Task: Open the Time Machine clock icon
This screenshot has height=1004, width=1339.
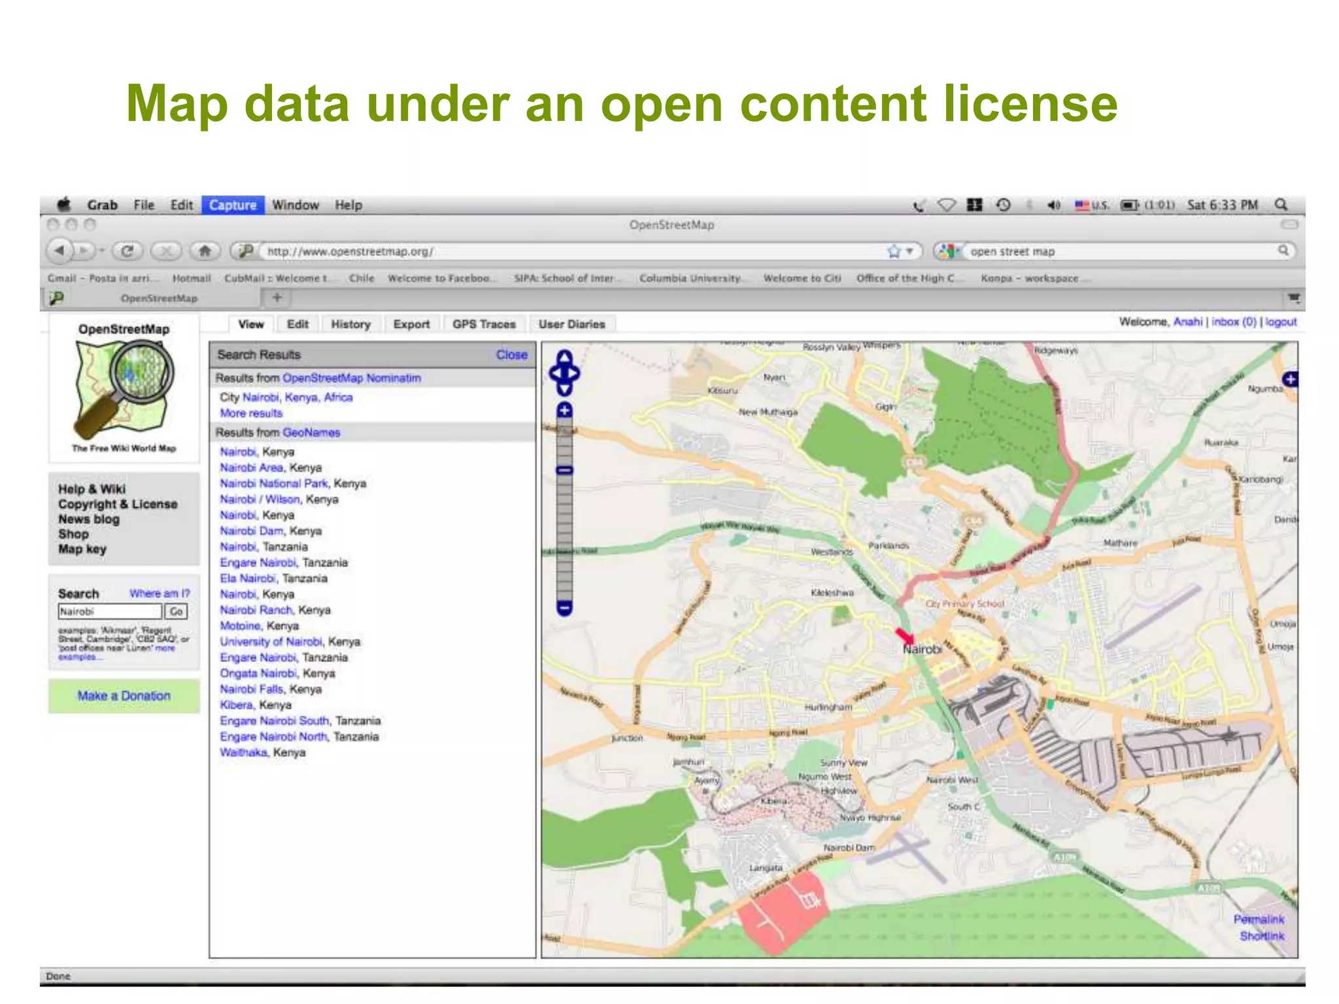Action: 1004,205
